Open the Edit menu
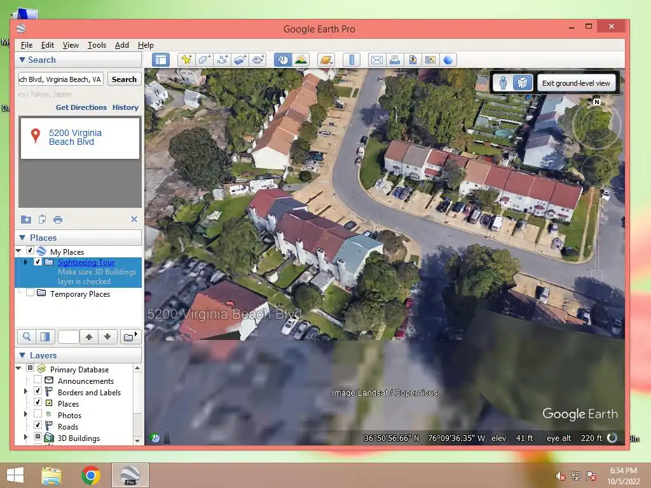The height and width of the screenshot is (488, 651). (x=47, y=45)
